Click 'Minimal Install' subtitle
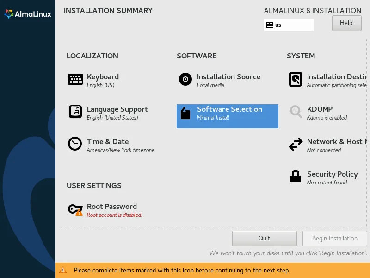Screen dimensions: 370x278 click(x=213, y=118)
